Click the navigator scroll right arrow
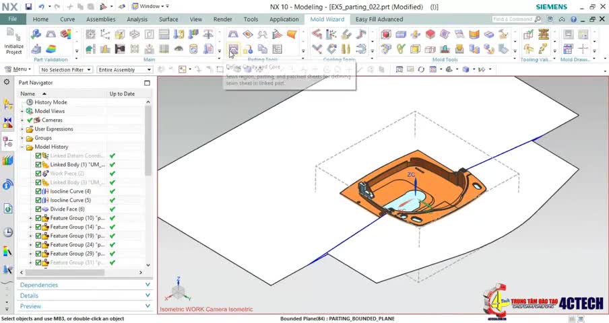 [x=141, y=273]
